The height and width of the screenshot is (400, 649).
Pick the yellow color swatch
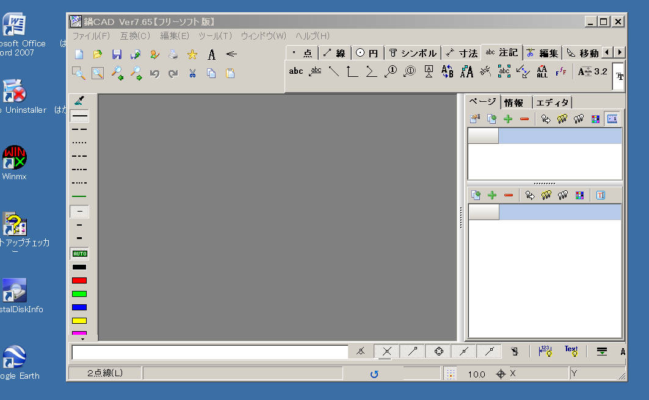79,321
